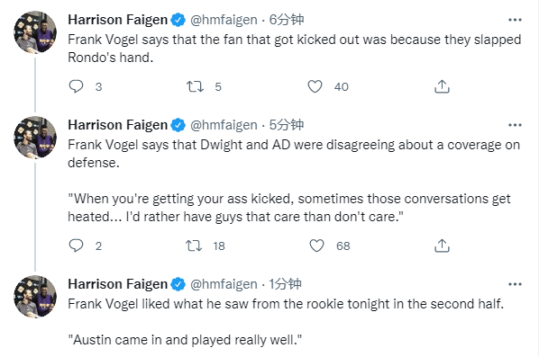Screen dimensions: 539x357
Task: Open more options on the Austin rookie tweet
Action: [515, 284]
